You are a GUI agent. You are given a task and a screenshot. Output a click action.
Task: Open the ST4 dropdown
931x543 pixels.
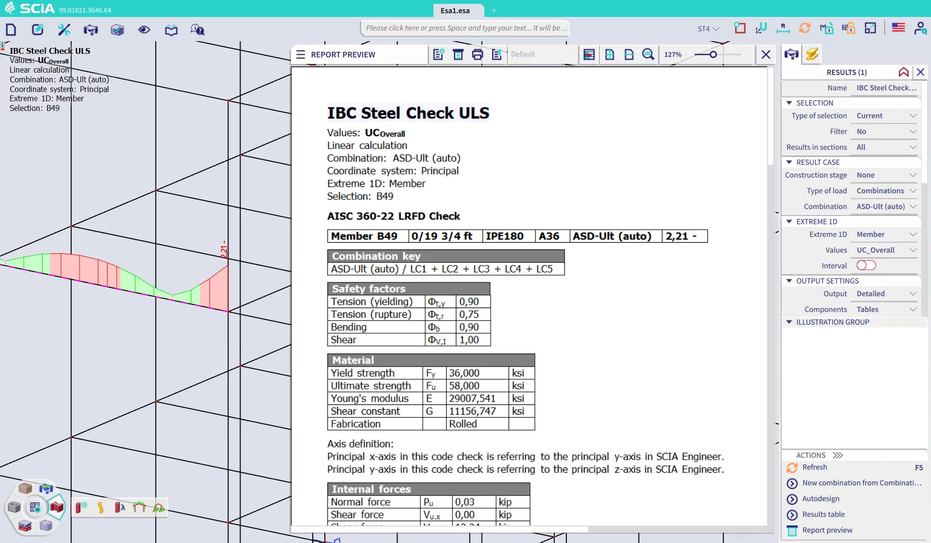pos(708,29)
